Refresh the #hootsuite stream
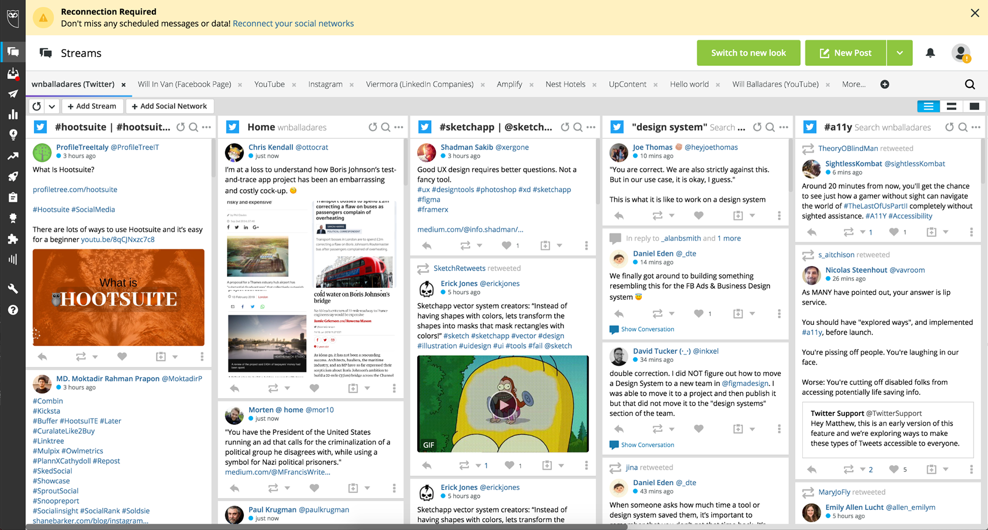This screenshot has height=530, width=988. tap(181, 127)
